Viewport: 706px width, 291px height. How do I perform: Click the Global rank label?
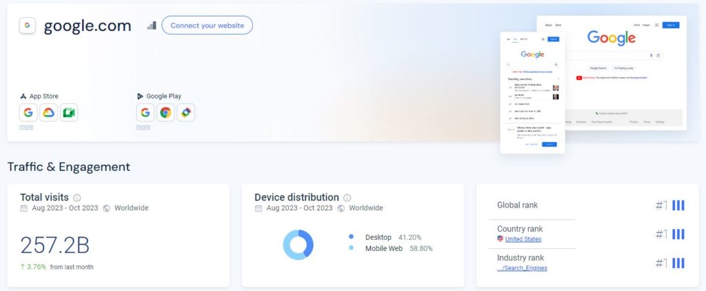pos(517,205)
